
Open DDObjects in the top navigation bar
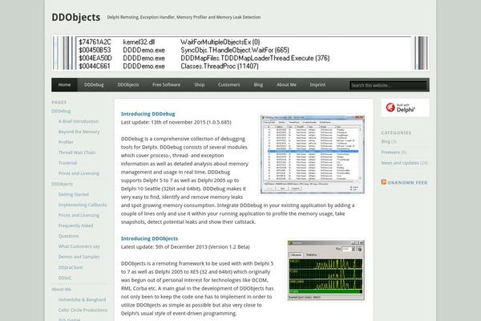[x=128, y=85]
